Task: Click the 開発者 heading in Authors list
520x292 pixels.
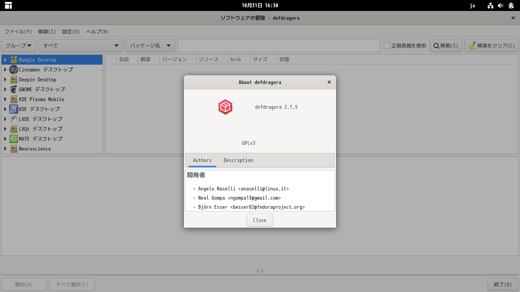Action: [x=196, y=175]
